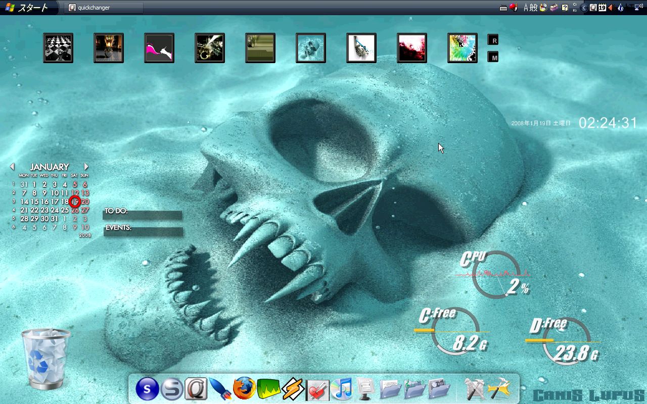Select the golden hall wallpaper thumbnail

click(109, 48)
